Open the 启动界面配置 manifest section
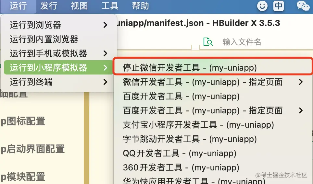This screenshot has width=313, height=184. [x=32, y=149]
